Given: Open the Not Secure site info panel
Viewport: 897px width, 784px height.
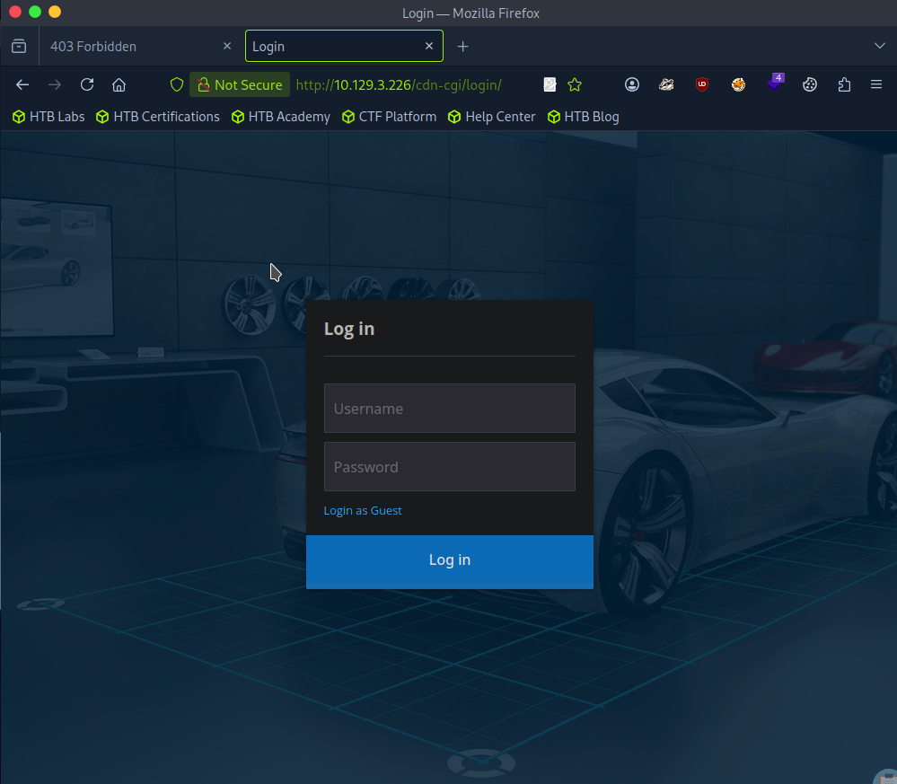Looking at the screenshot, I should [x=239, y=84].
